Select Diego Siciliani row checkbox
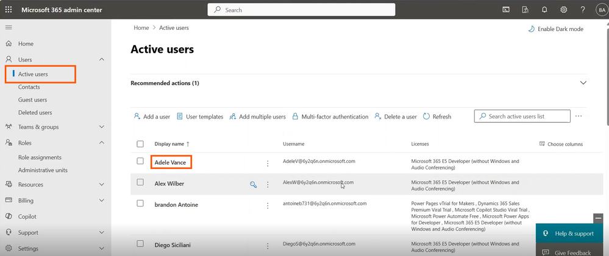This screenshot has height=256, width=609. [140, 244]
